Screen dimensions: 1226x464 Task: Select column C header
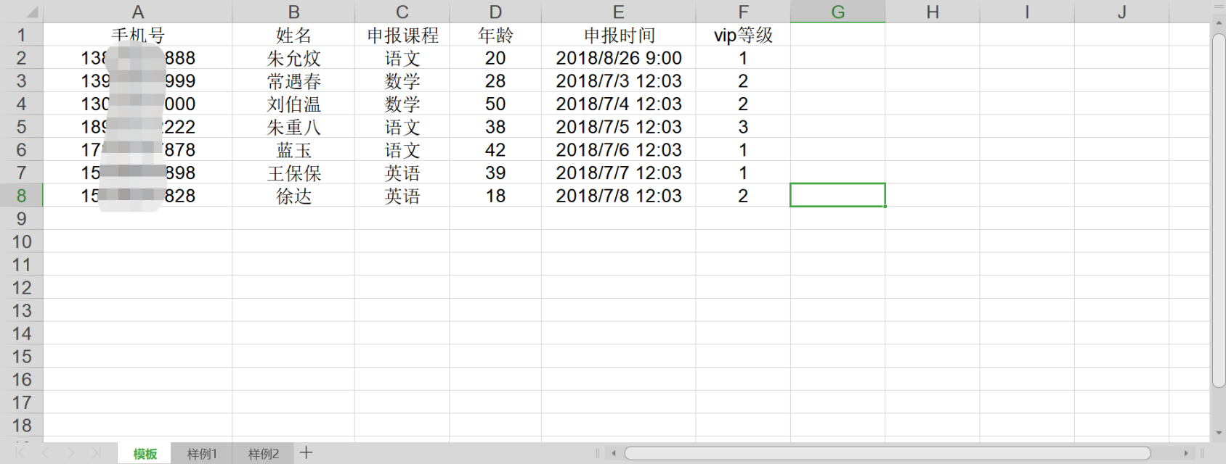pyautogui.click(x=402, y=12)
